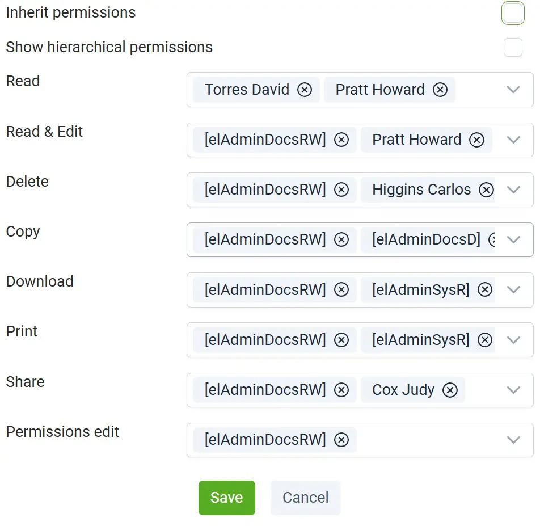This screenshot has width=540, height=526.
Task: Toggle Show hierarchical permissions checkbox
Action: [513, 47]
